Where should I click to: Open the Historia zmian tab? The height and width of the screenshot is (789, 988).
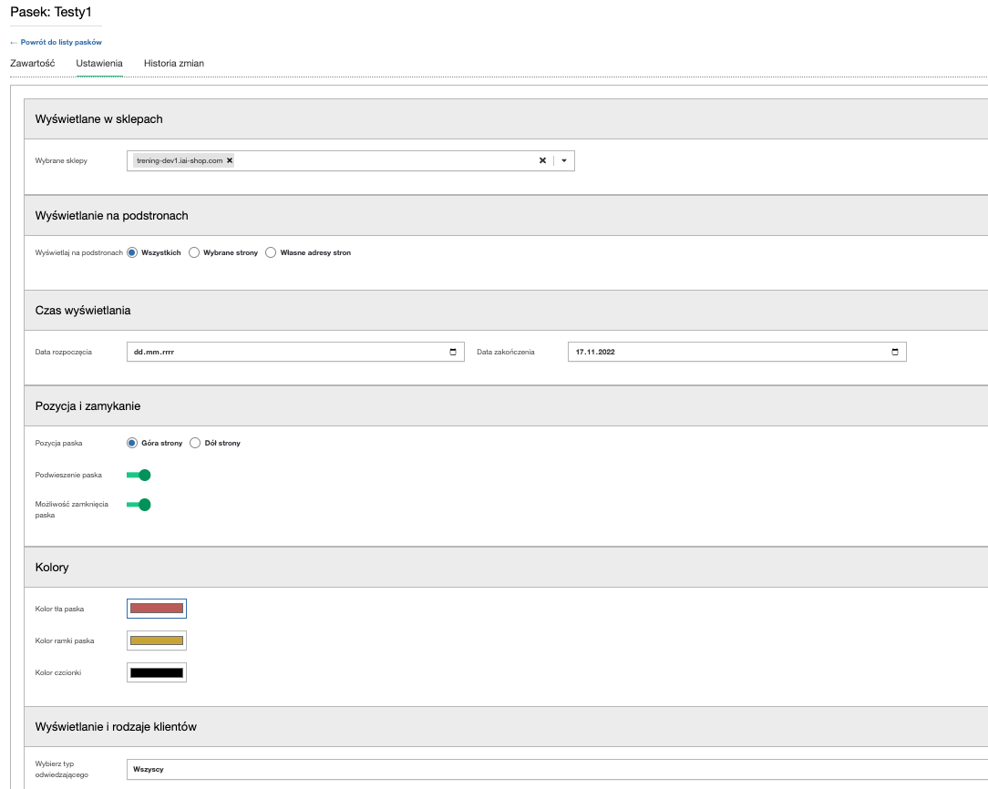[174, 63]
